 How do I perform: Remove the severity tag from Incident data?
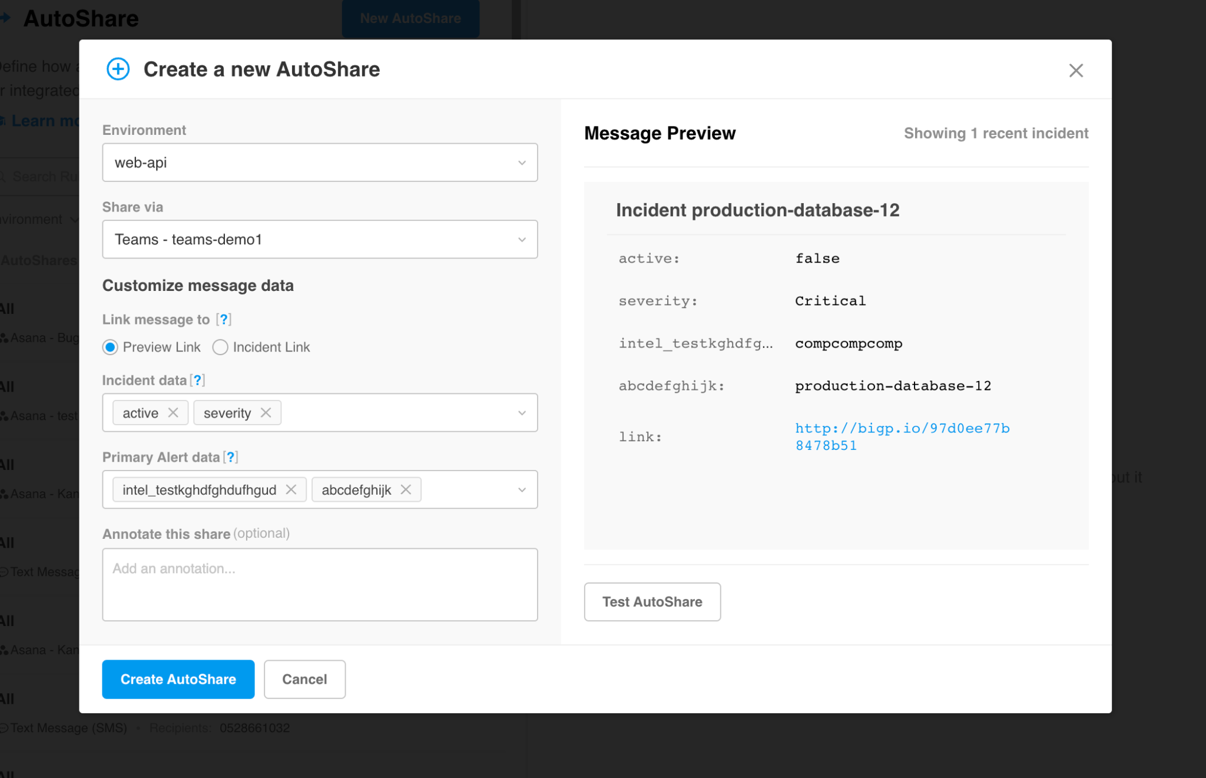pyautogui.click(x=266, y=412)
